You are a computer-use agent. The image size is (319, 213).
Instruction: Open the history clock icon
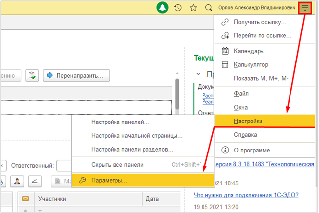click(x=178, y=8)
